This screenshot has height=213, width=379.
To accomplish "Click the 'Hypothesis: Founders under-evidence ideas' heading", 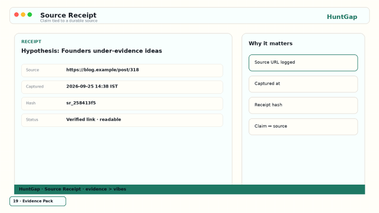I will 91,51.
